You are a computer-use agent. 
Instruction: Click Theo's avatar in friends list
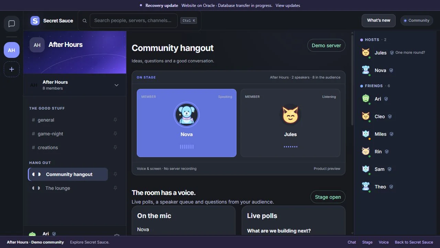(366, 187)
